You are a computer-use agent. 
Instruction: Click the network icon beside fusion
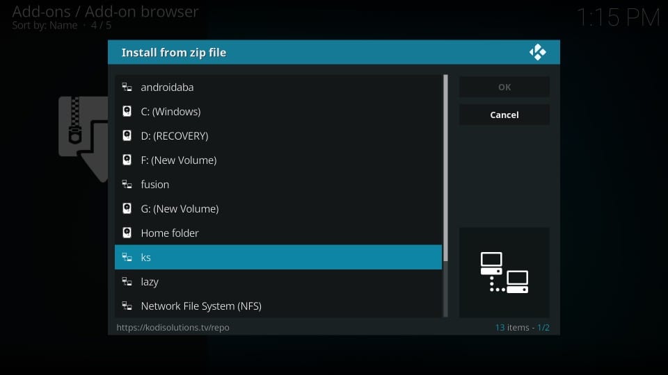[x=127, y=184]
